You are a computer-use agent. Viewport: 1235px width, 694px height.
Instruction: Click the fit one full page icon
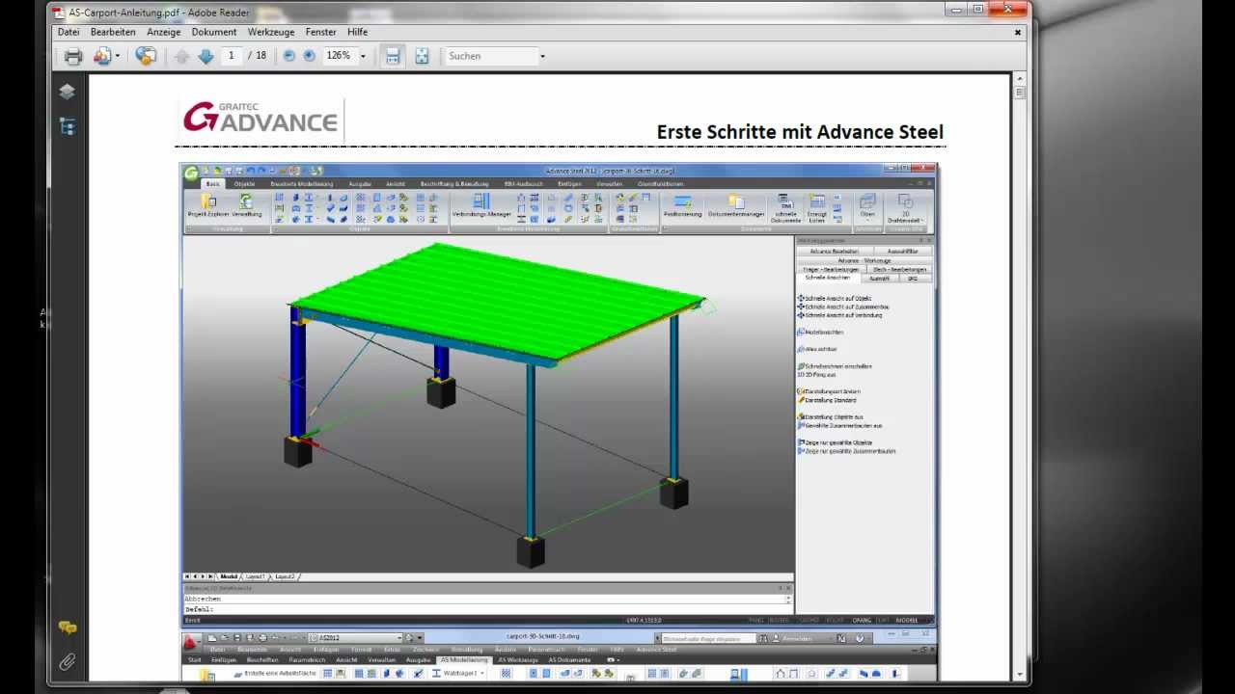[422, 56]
